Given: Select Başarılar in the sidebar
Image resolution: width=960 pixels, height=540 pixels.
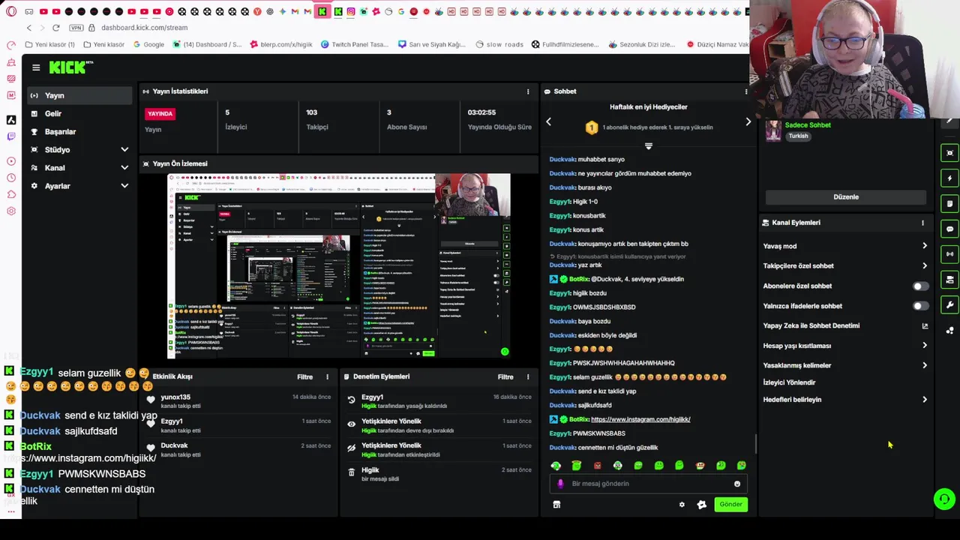Looking at the screenshot, I should pyautogui.click(x=78, y=132).
